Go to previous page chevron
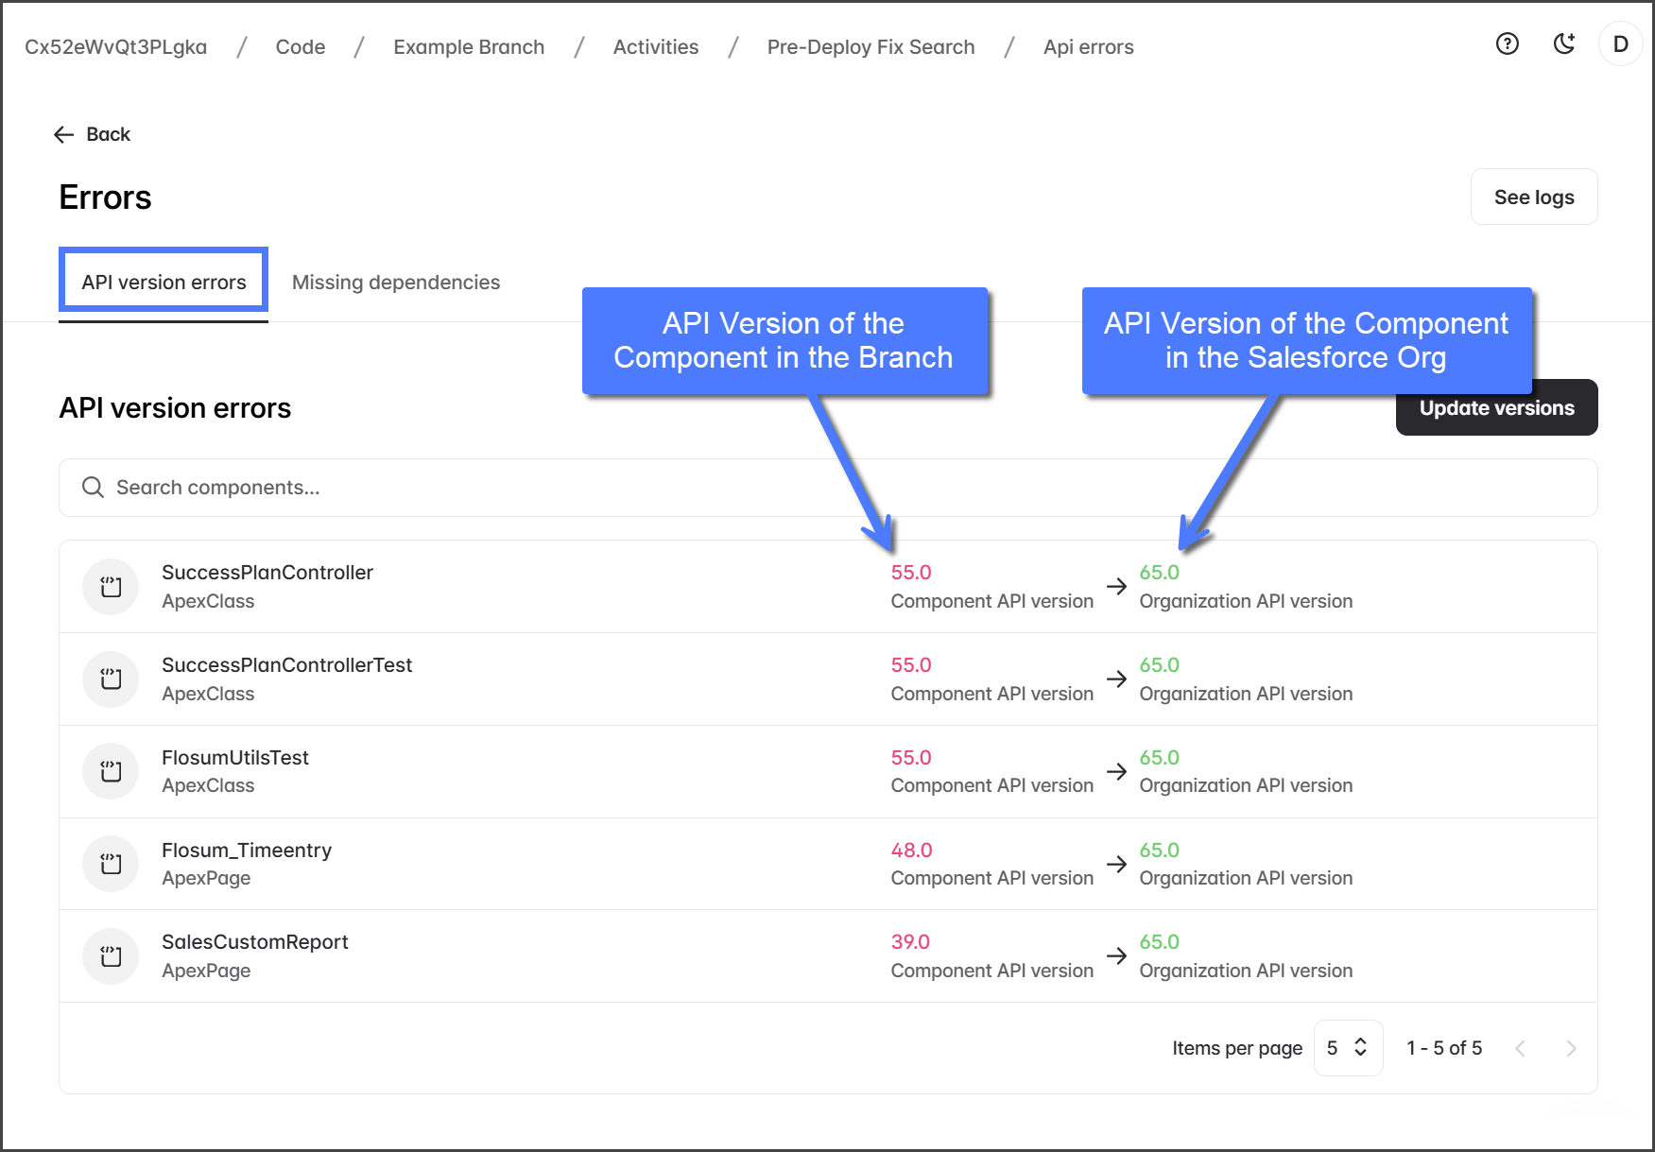Viewport: 1655px width, 1152px height. tap(1520, 1048)
